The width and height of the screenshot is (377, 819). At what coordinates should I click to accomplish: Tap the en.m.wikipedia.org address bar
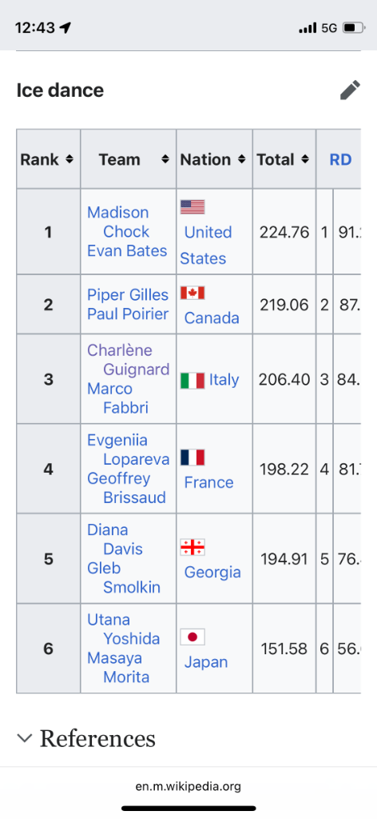point(188,786)
